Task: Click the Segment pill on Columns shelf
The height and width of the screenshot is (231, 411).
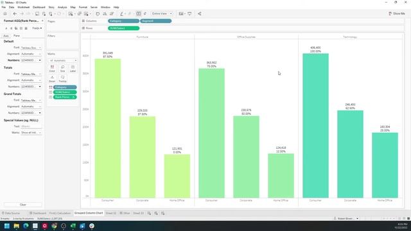Action: coord(156,21)
